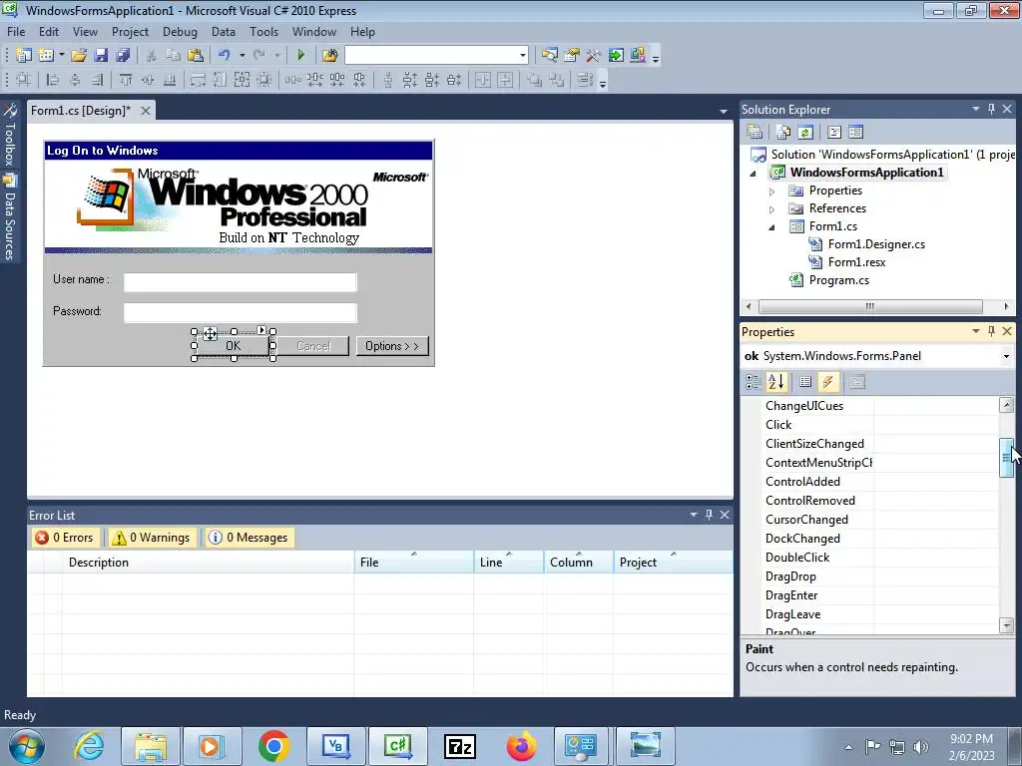
Task: Open the Find combo box dropdown
Action: (523, 56)
